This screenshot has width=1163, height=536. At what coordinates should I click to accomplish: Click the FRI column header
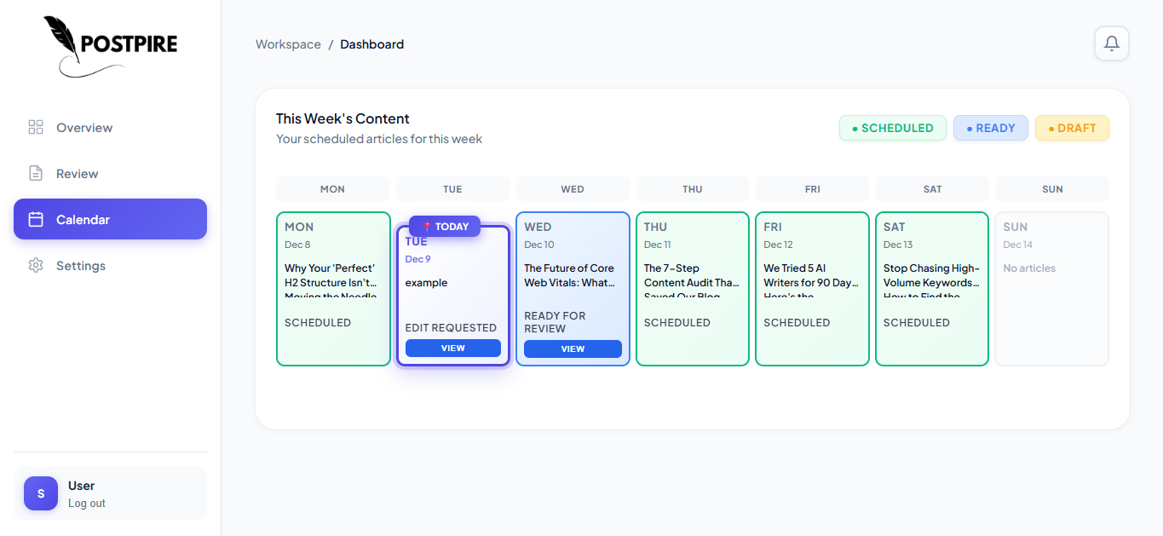tap(812, 189)
